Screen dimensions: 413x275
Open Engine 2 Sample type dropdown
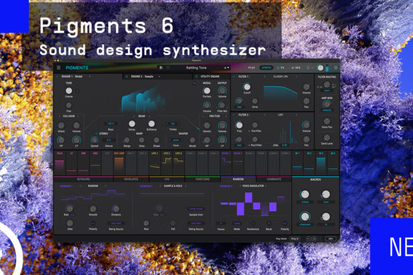click(159, 76)
